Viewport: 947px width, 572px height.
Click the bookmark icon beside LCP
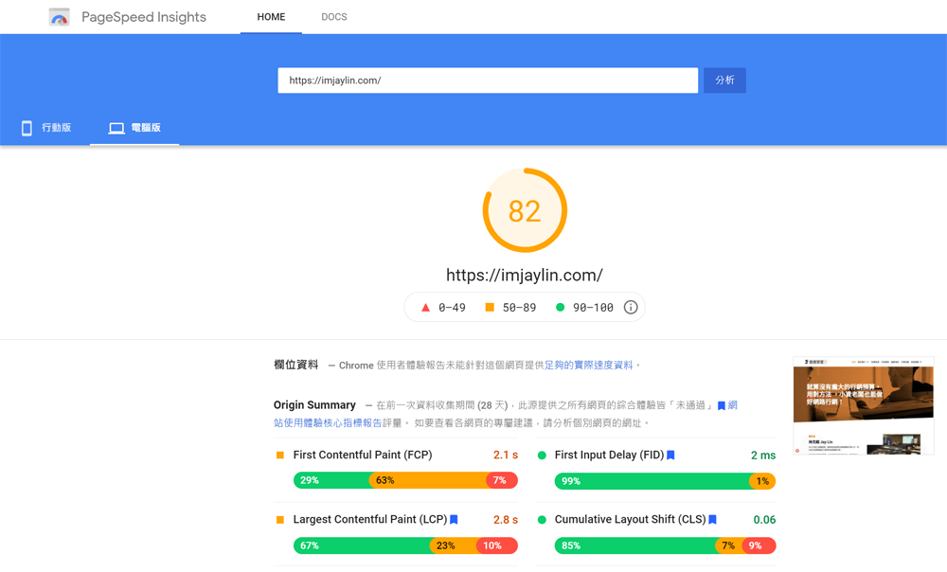click(455, 520)
